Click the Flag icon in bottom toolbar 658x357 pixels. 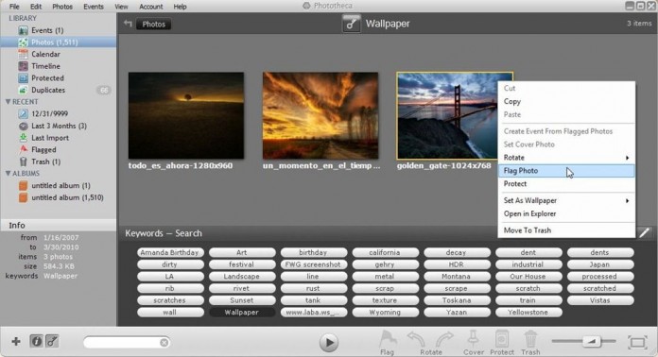point(388,339)
